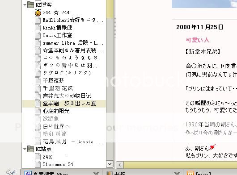Image resolution: width=237 pixels, height=175 pixels.
Task: Click page icon beside 心底的阳光
Action: coord(38,111)
